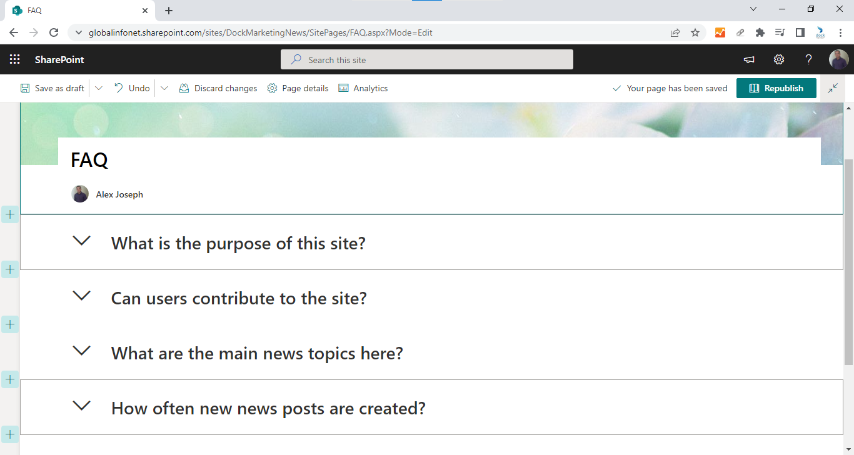Expand 'How often new news posts are created?'

point(81,406)
